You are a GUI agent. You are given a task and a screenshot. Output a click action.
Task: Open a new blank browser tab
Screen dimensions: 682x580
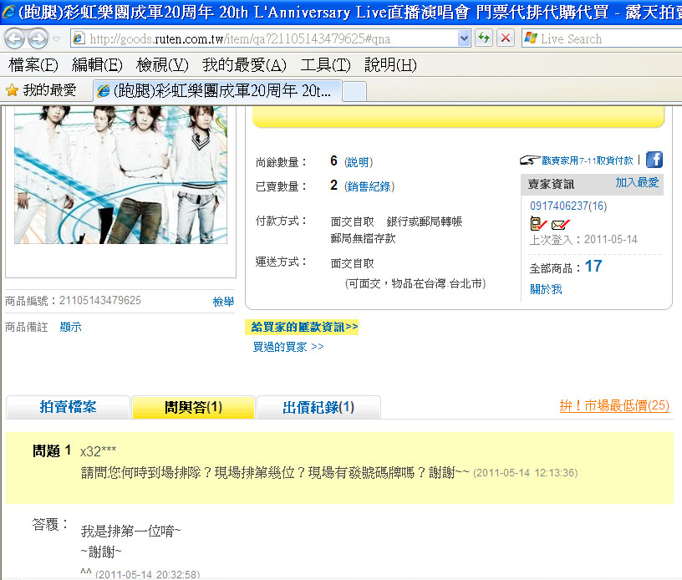pos(354,92)
